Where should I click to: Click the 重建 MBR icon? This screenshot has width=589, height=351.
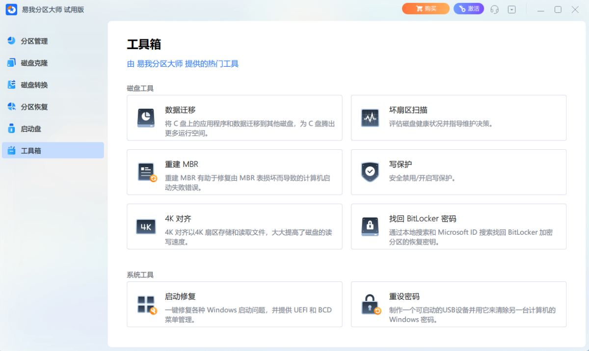[x=147, y=172]
